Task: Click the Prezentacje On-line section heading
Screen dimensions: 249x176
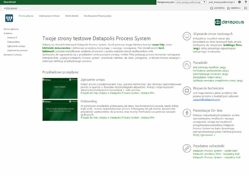Action: pyautogui.click(x=207, y=111)
